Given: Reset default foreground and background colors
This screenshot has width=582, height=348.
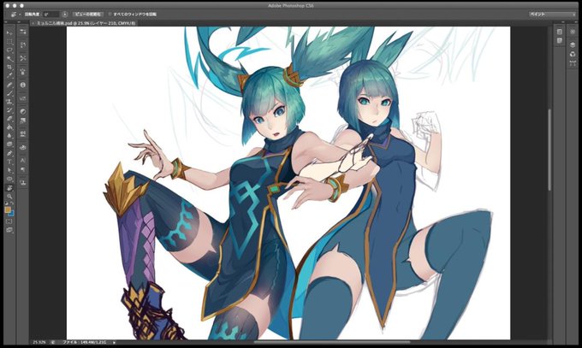Looking at the screenshot, I should coord(6,203).
